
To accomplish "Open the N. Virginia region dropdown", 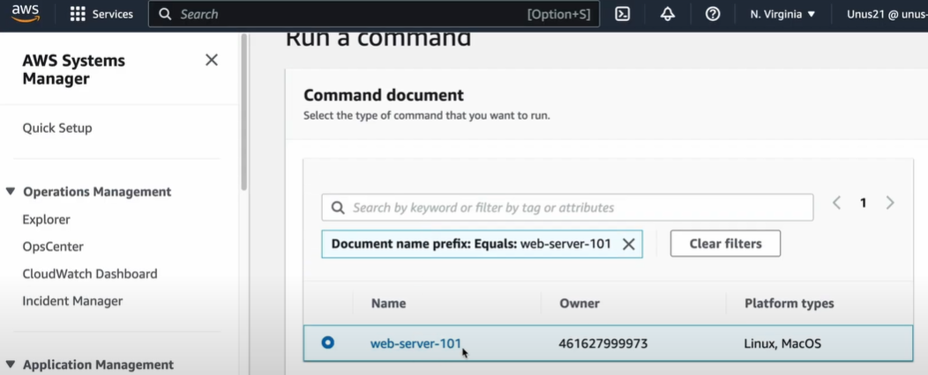I will [x=782, y=14].
